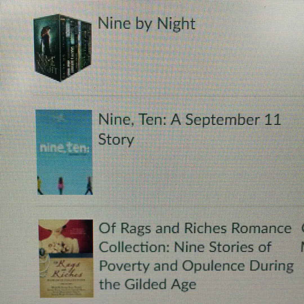Viewport: 304px width, 304px height.
Task: Open the blue Nine, Ten book cover
Action: pyautogui.click(x=64, y=152)
